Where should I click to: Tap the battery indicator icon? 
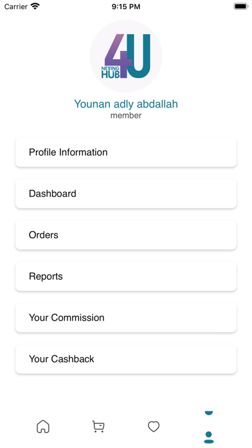pyautogui.click(x=241, y=6)
